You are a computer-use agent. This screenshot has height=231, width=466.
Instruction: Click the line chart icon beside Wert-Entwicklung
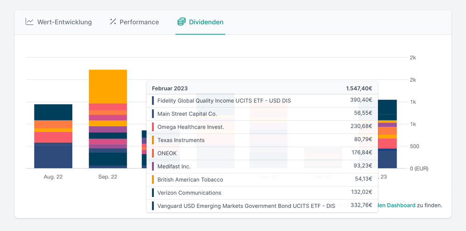[29, 22]
